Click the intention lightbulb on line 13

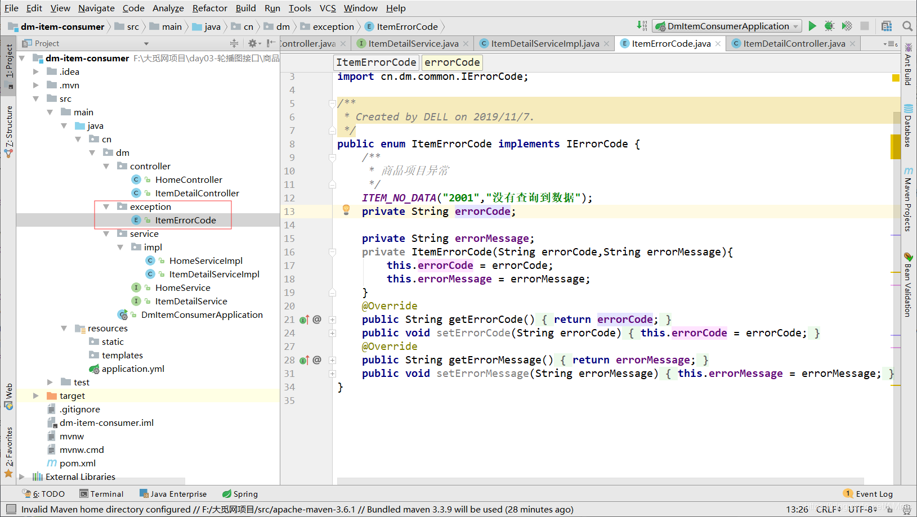point(346,210)
